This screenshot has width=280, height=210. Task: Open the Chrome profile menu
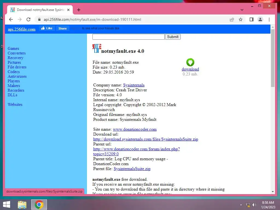[260, 19]
